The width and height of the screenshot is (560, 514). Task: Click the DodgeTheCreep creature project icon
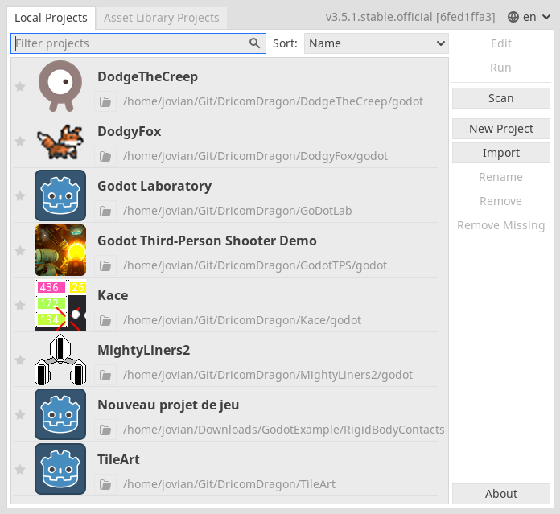click(x=60, y=86)
